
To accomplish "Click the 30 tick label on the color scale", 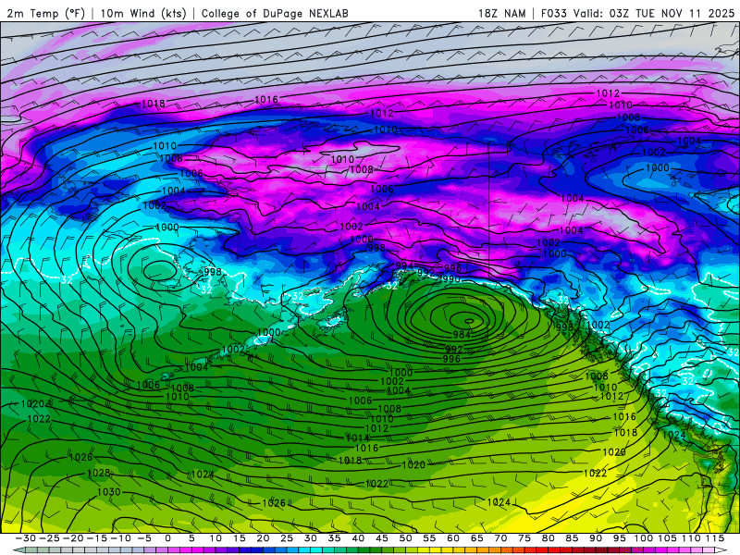I will click(311, 538).
